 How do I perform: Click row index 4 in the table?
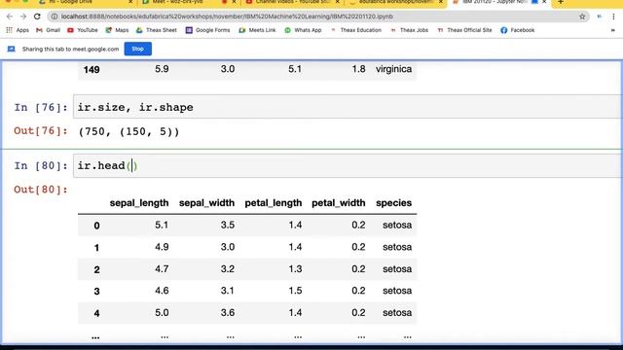(96, 313)
